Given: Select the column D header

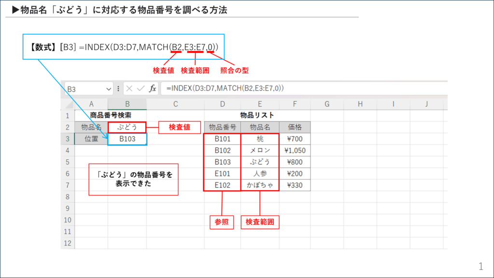Looking at the screenshot, I should click(x=222, y=104).
